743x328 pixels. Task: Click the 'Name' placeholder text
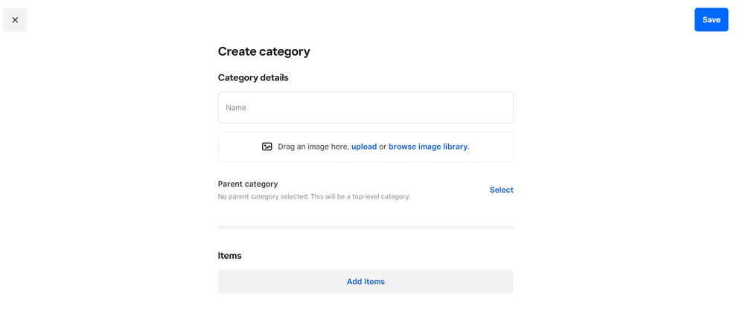pyautogui.click(x=236, y=108)
